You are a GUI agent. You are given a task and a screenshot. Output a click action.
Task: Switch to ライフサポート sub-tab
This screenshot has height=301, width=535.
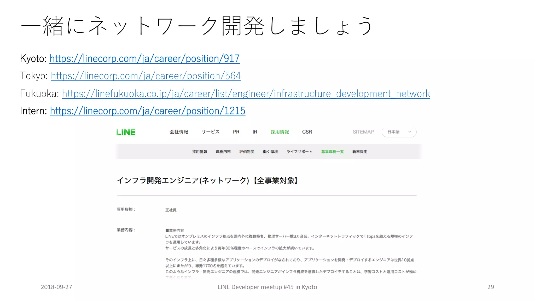point(299,152)
